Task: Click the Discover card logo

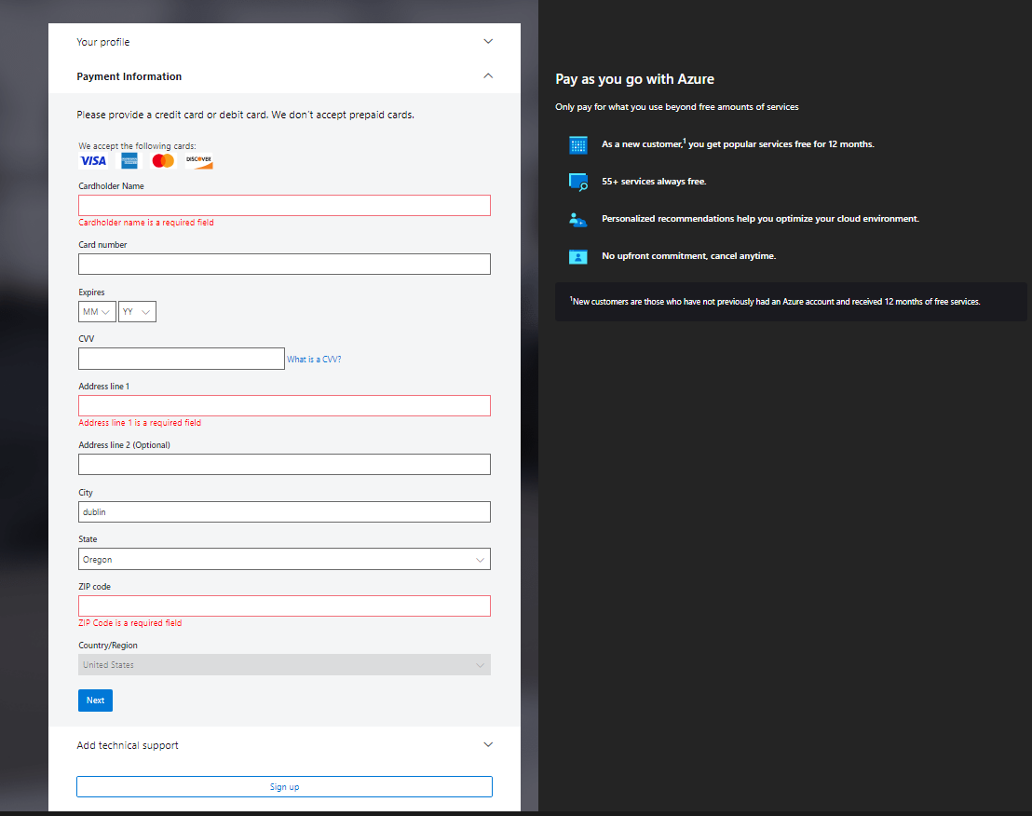Action: pos(198,160)
